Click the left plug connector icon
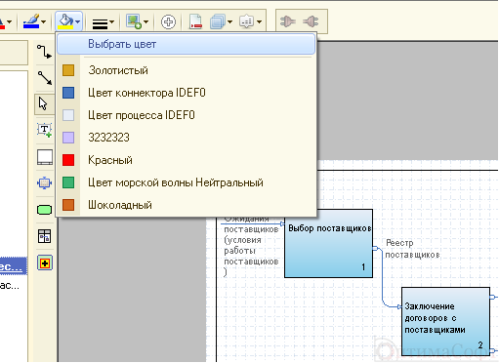This screenshot has width=499, height=363. point(288,21)
